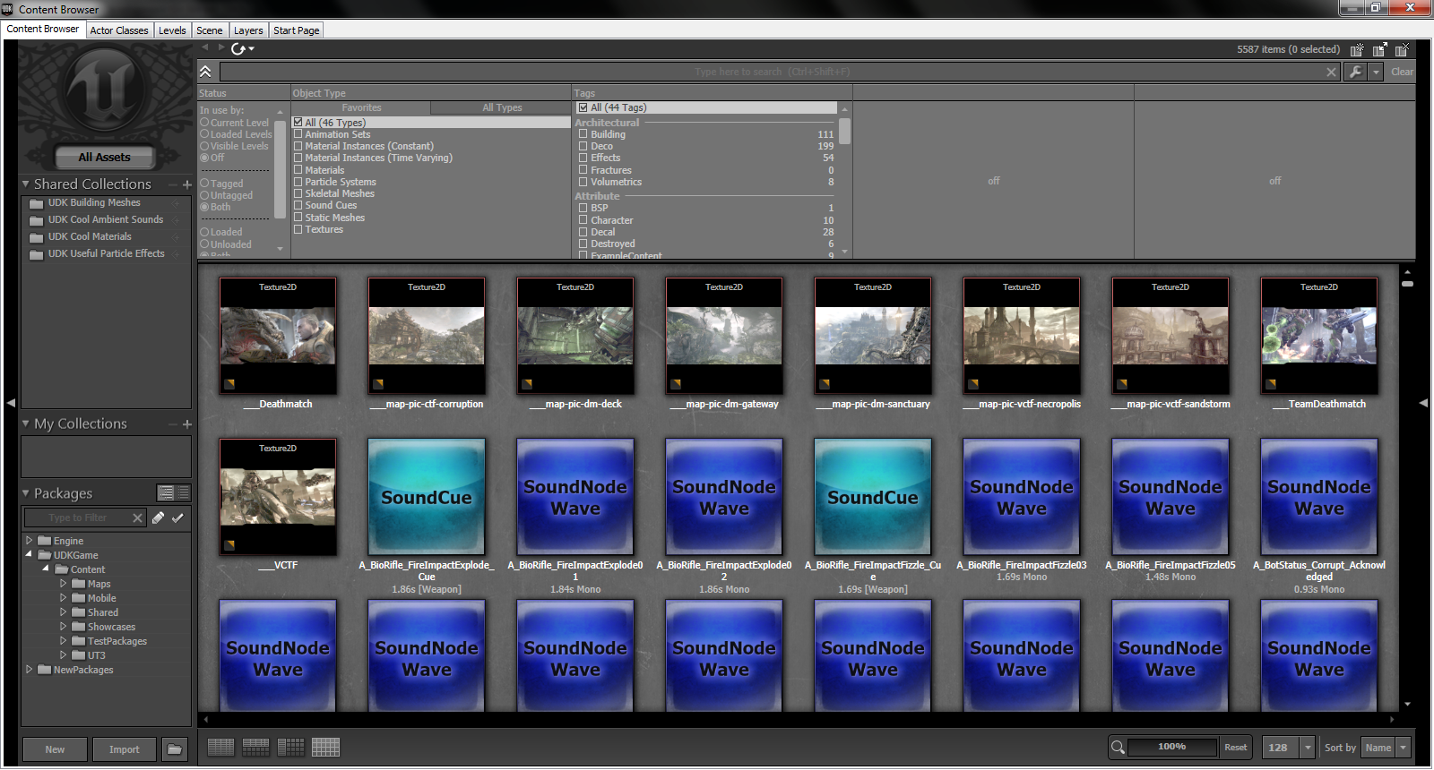
Task: Select the Loaded Levels radio option
Action: [204, 134]
